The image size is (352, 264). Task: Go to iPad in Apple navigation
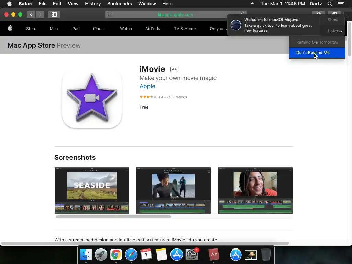pos(75,29)
